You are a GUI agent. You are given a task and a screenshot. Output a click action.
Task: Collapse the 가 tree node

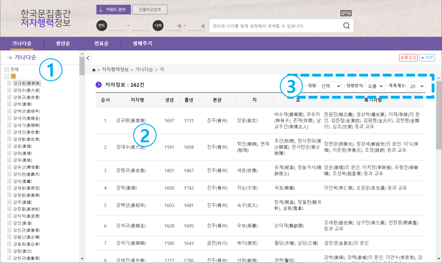click(7, 76)
